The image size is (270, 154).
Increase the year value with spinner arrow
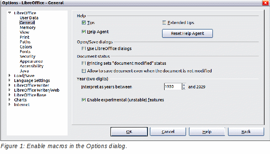[184, 85]
